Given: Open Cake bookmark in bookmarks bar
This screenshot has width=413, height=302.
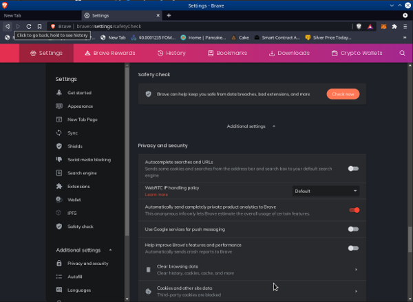Looking at the screenshot, I should (240, 38).
